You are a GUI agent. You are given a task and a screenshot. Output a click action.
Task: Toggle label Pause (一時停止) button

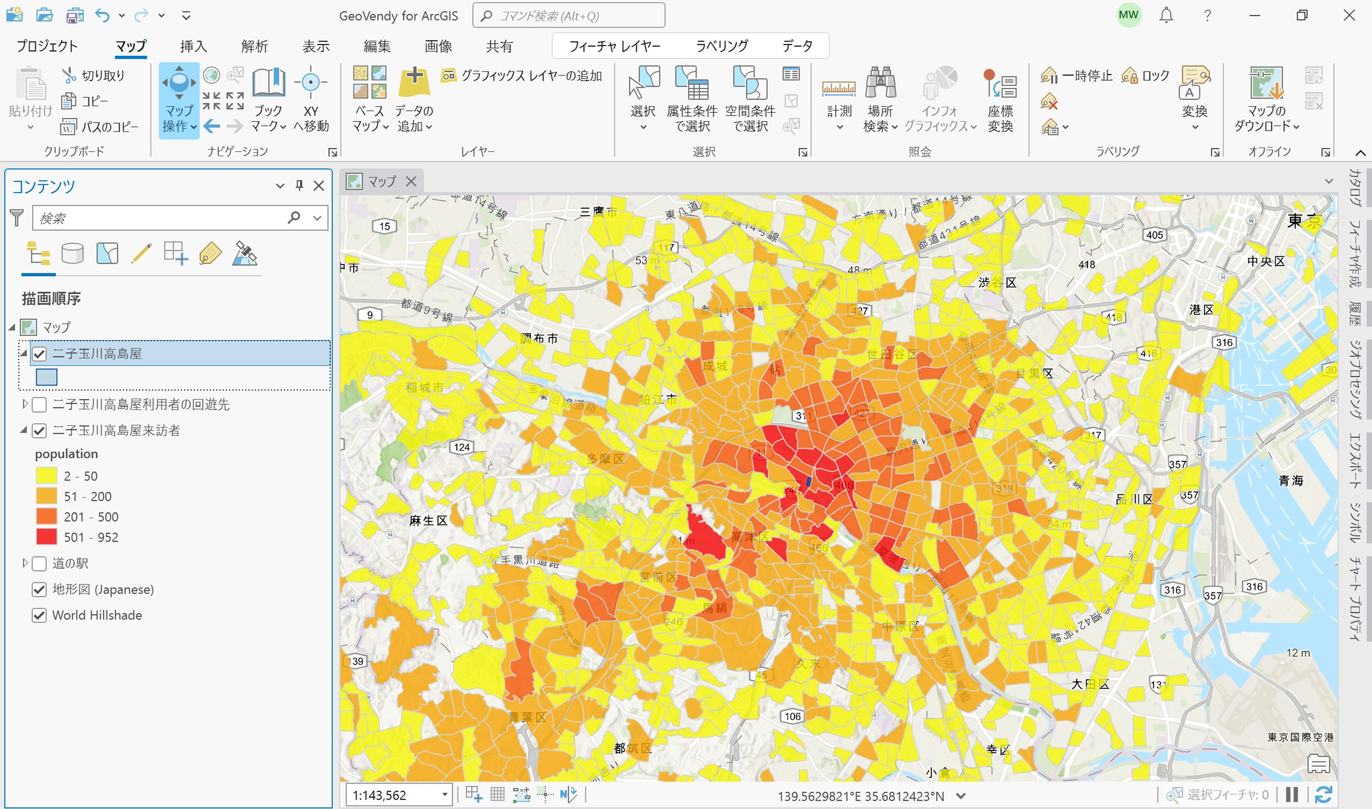coord(1077,75)
